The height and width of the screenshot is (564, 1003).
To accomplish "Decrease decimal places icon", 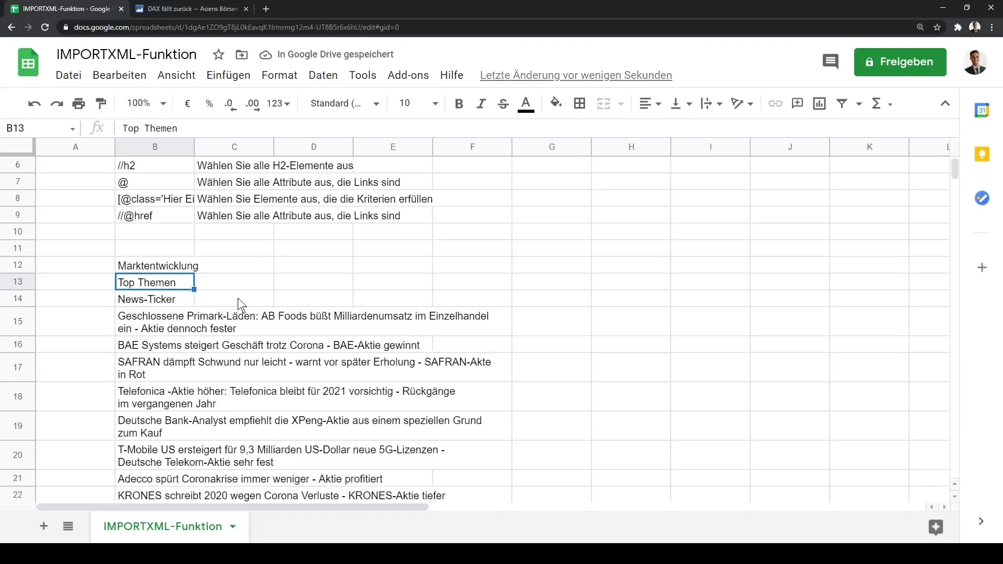I will click(230, 103).
